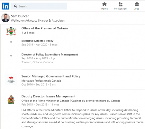Select the My Network menu label
Viewport: 145px width, 129px height.
pos(121,9)
